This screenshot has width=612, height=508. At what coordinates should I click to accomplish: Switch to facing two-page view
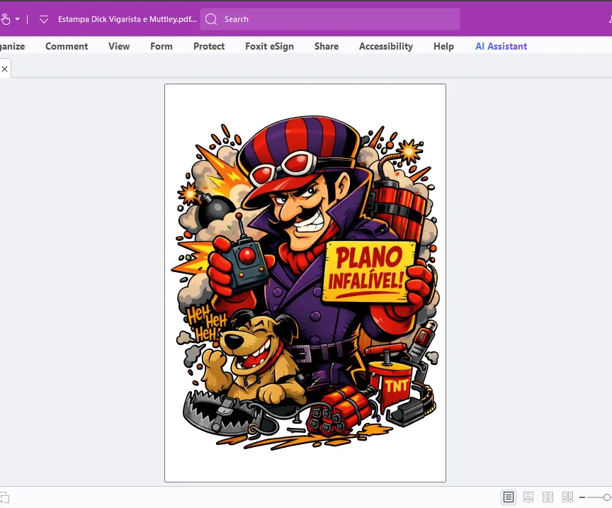pyautogui.click(x=548, y=497)
